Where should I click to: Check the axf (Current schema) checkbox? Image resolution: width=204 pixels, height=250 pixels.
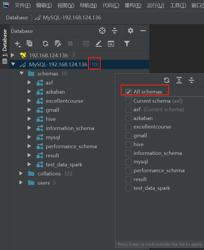[x=128, y=109]
